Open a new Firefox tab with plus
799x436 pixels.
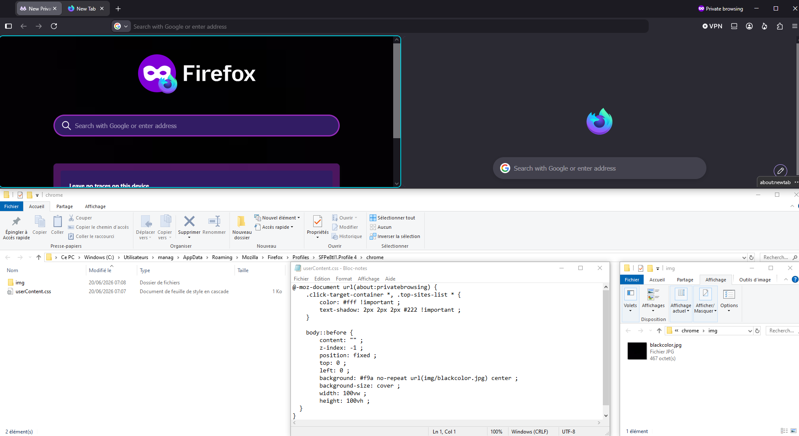tap(118, 8)
